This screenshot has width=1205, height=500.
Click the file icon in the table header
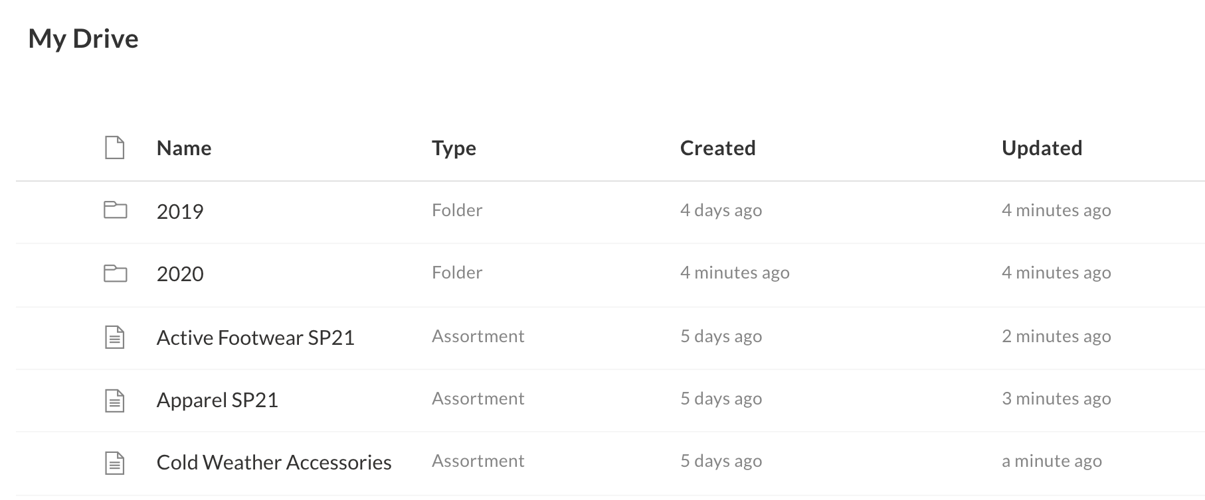tap(115, 147)
